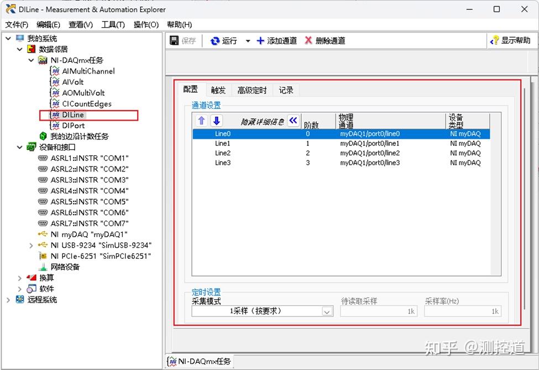
Task: Click the 删除通道 button
Action: coord(325,41)
